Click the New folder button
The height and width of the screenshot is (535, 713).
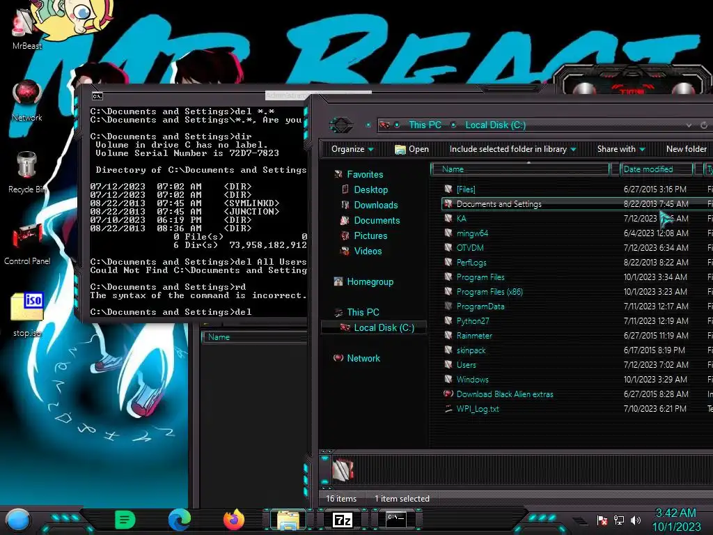[686, 149]
